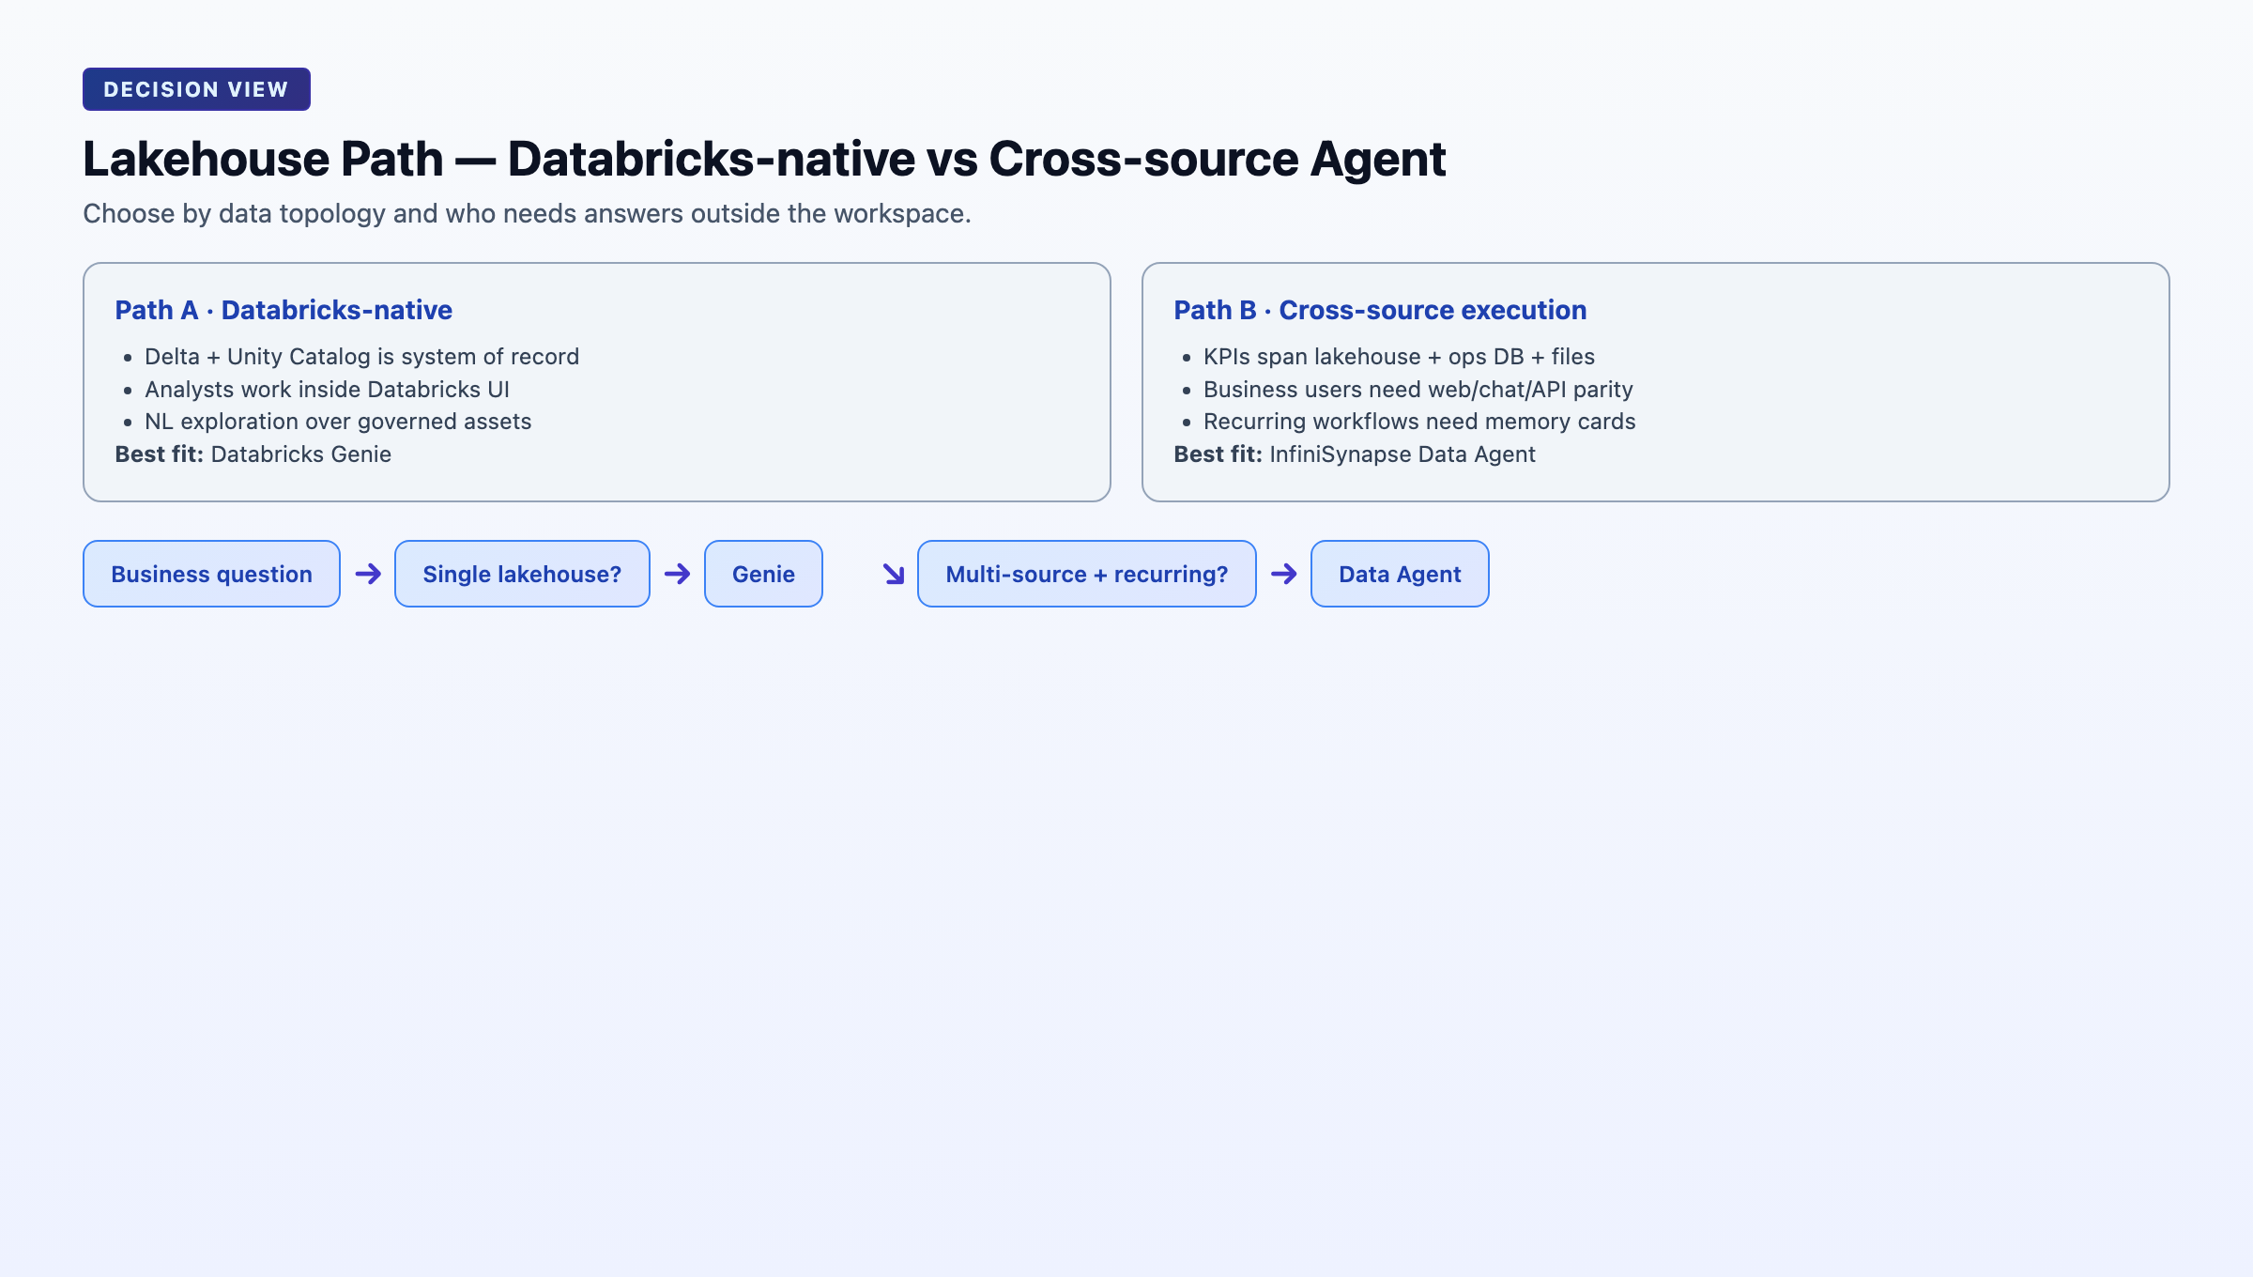Image resolution: width=2253 pixels, height=1277 pixels.
Task: Click 'Path B · Cross-source execution' heading
Action: point(1380,310)
